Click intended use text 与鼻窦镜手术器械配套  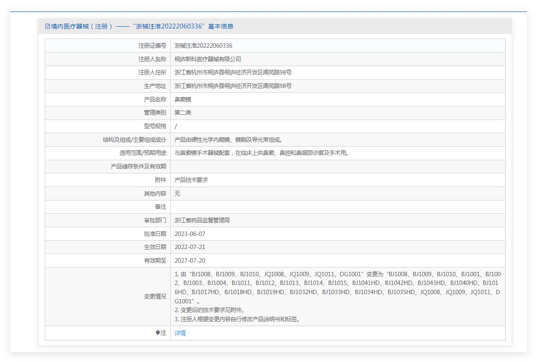point(261,153)
